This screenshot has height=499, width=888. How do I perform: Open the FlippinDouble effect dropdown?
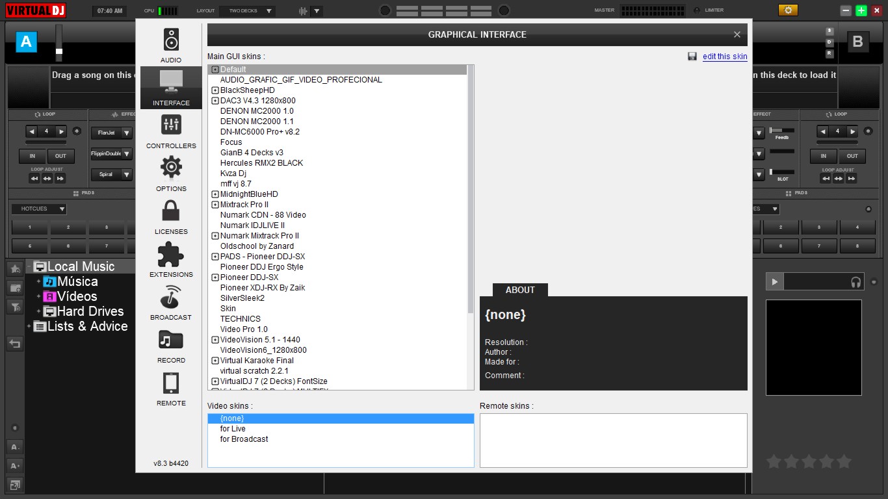coord(127,154)
